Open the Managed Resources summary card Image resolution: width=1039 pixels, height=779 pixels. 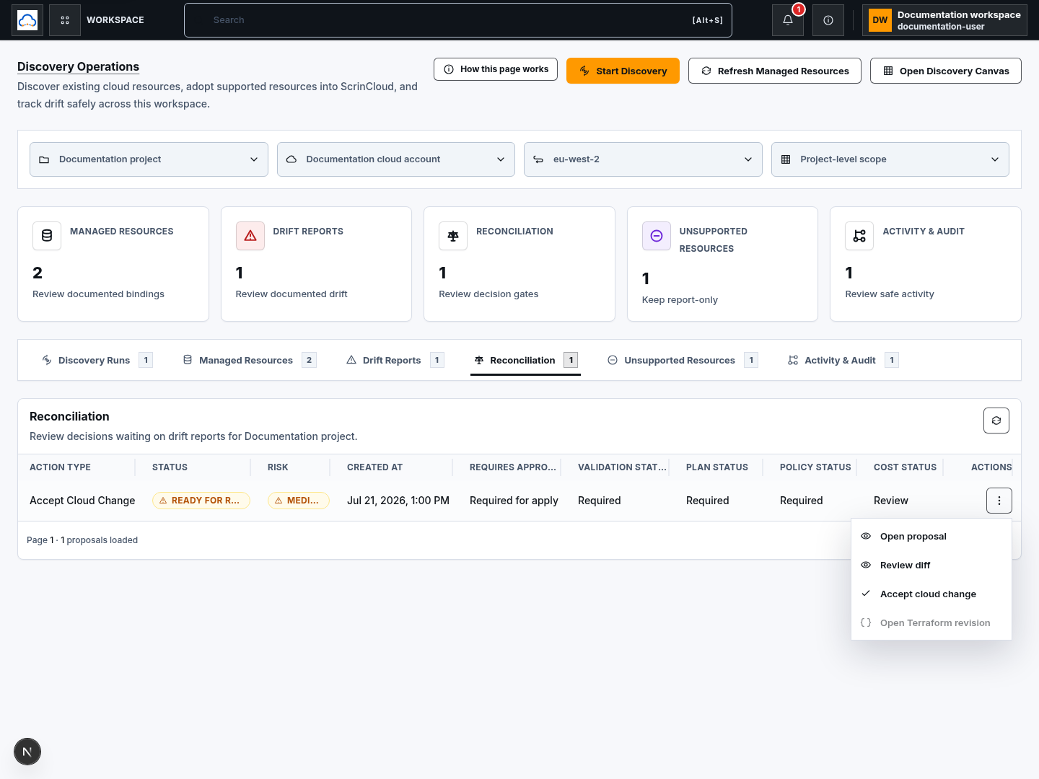point(113,264)
